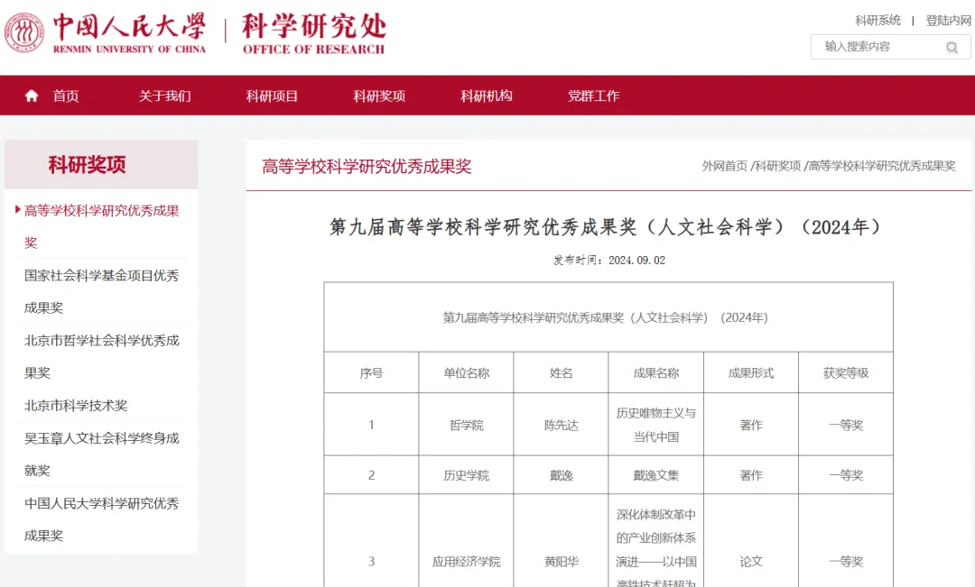Click the 登陆内网 link at top

(948, 21)
